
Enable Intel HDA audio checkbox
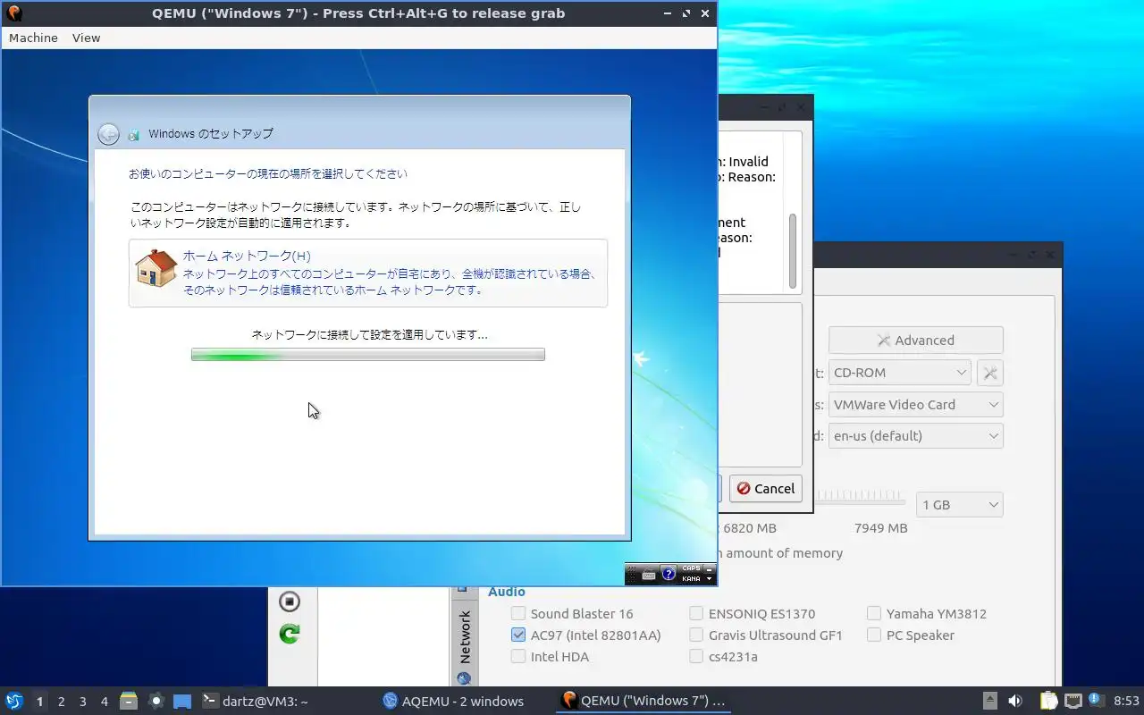518,656
